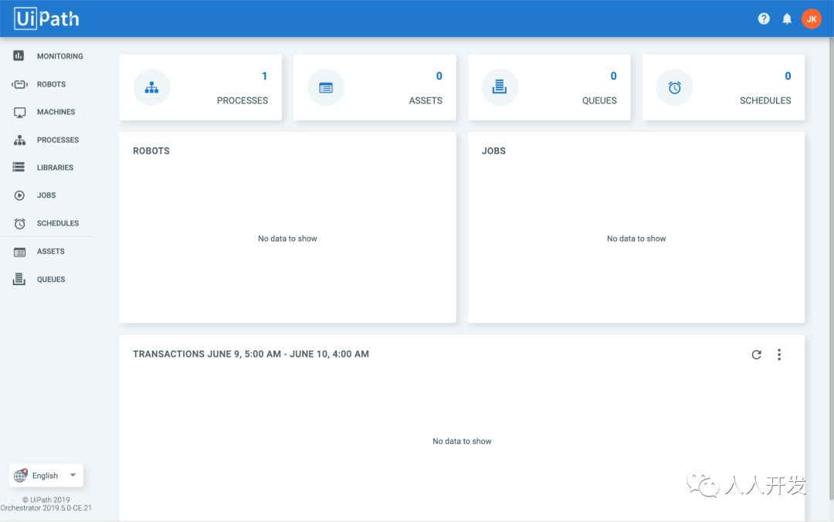
Task: Open the Schedules card label
Action: tap(765, 100)
